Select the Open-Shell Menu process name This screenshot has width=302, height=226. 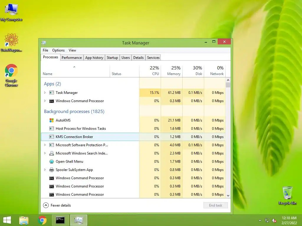coord(69,162)
